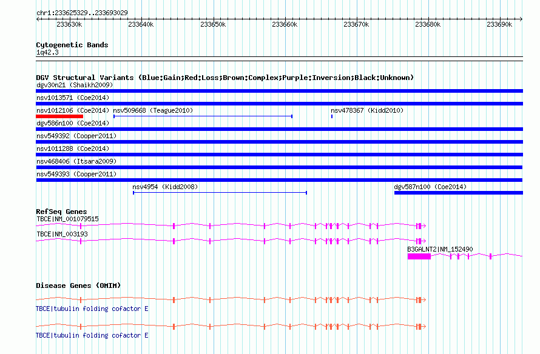Open variant nsv478367 (Kidd2010) label
Viewport: 540px width, 354px height.
pyautogui.click(x=367, y=110)
